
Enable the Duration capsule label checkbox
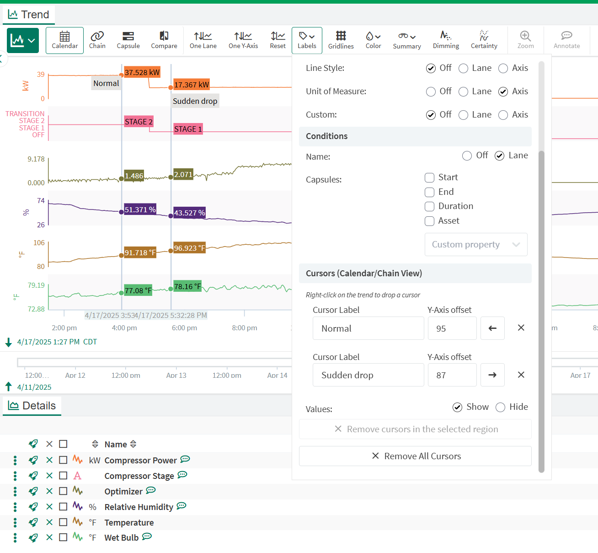point(430,206)
